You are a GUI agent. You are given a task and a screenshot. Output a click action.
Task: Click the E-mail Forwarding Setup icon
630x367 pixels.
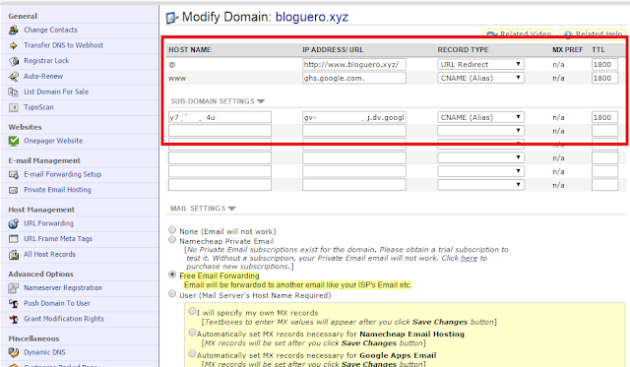click(14, 175)
